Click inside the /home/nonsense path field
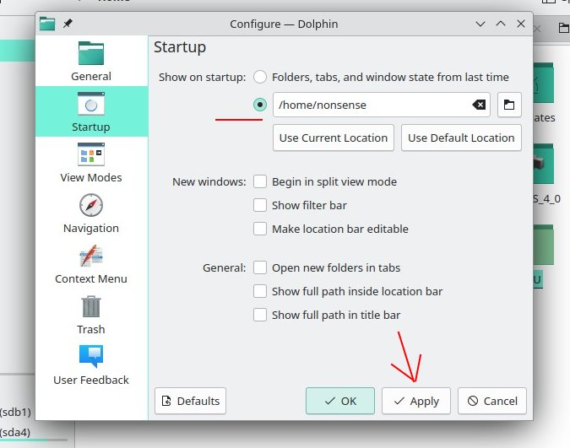570x448 pixels. point(371,105)
